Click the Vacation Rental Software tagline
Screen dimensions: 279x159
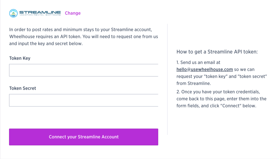click(x=40, y=15)
